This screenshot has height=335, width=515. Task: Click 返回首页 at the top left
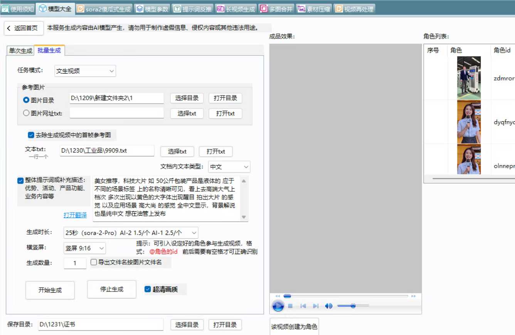tap(24, 28)
